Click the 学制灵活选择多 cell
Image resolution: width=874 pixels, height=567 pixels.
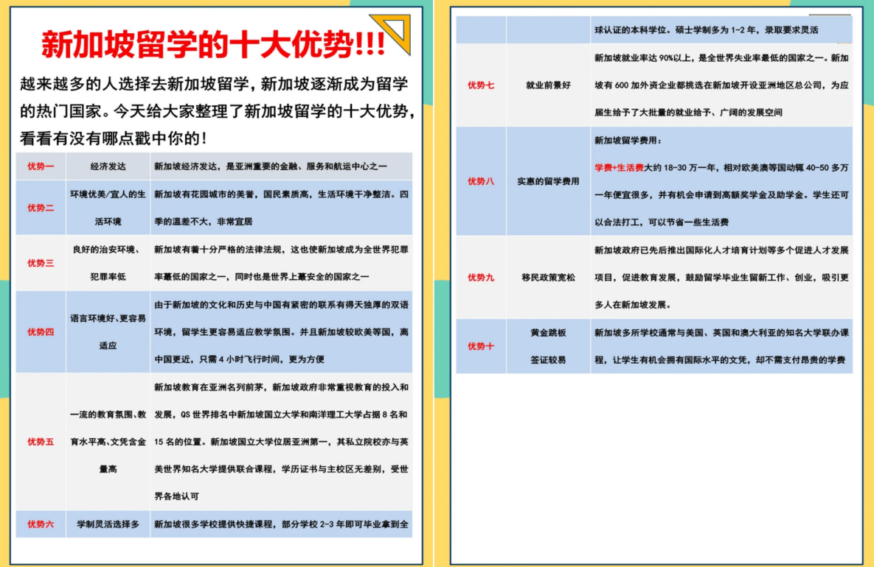[x=108, y=524]
